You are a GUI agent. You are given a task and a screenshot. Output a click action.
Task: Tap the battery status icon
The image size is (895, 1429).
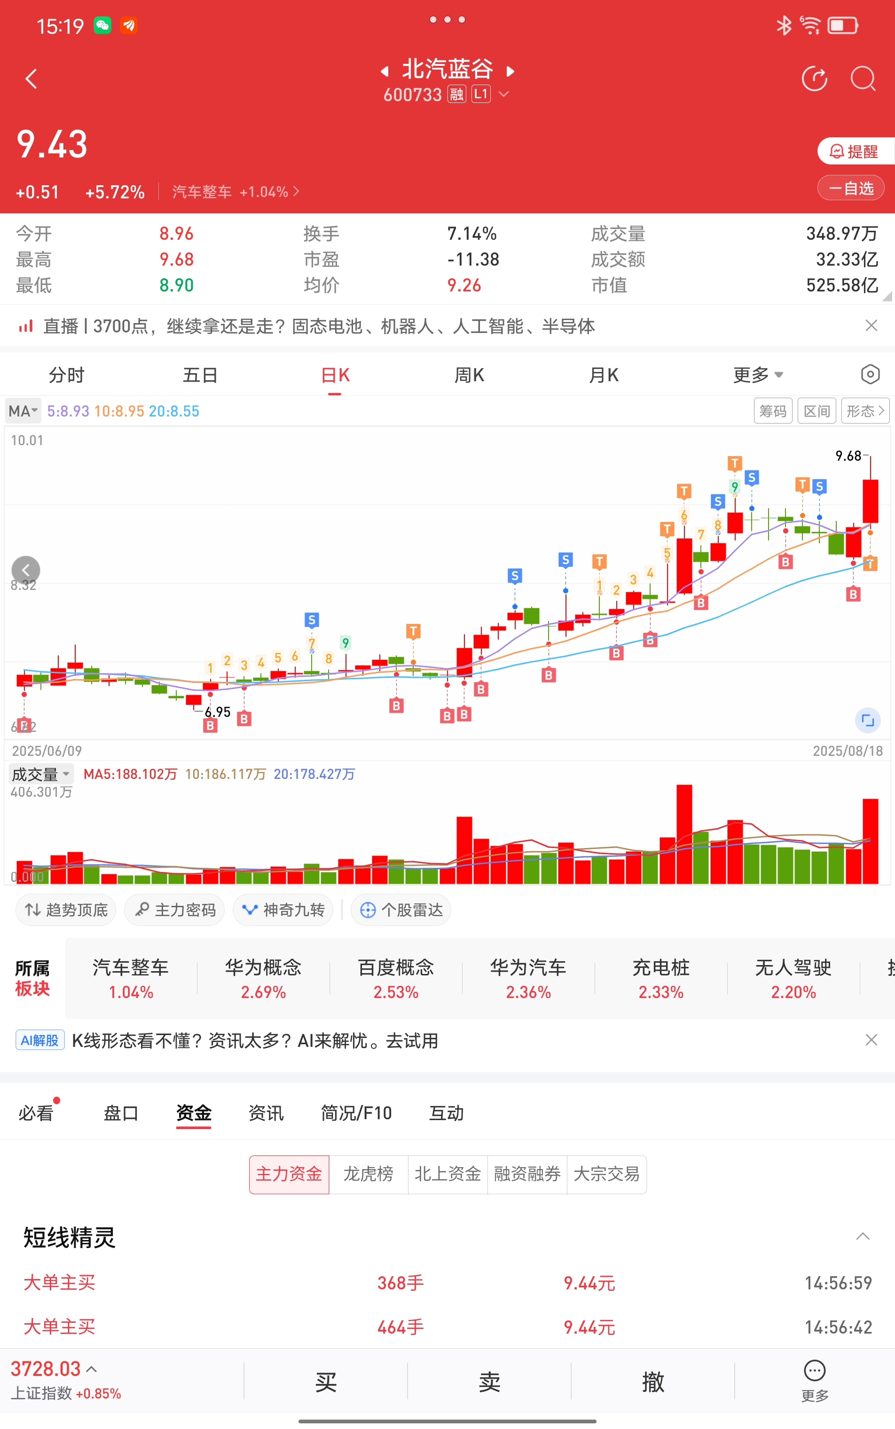click(843, 25)
